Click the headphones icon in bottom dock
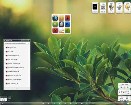 [x=43, y=103]
